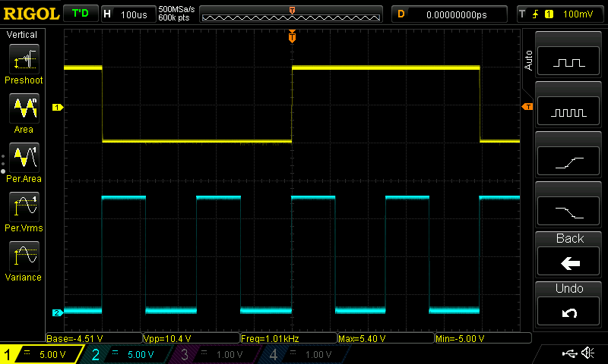Screen dimensions: 608x364
Task: Click the 500MSa/s sample rate readout
Action: (x=176, y=9)
